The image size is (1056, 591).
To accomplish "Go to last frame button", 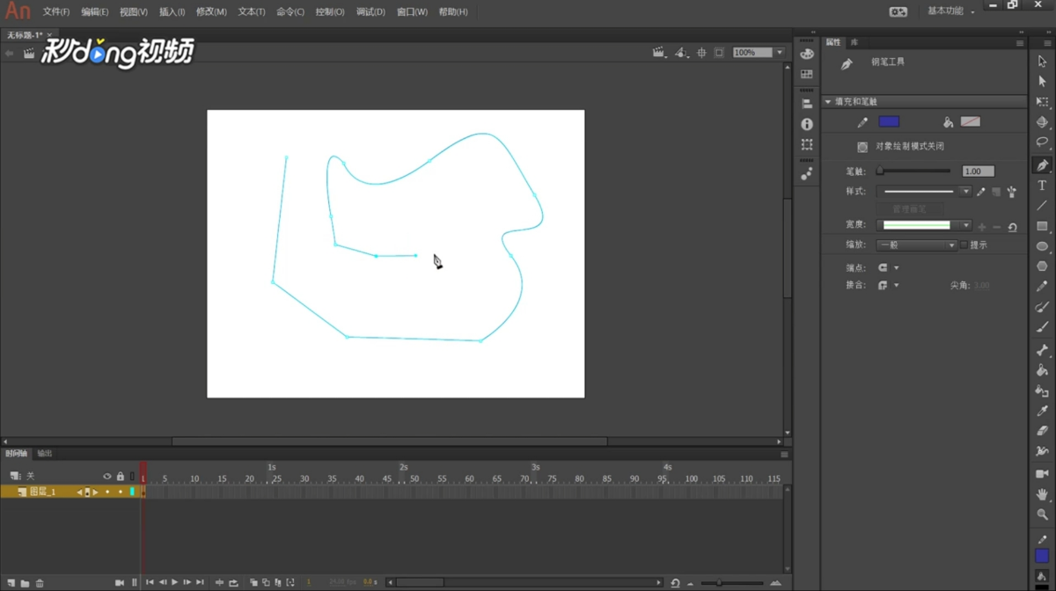I will click(x=200, y=582).
